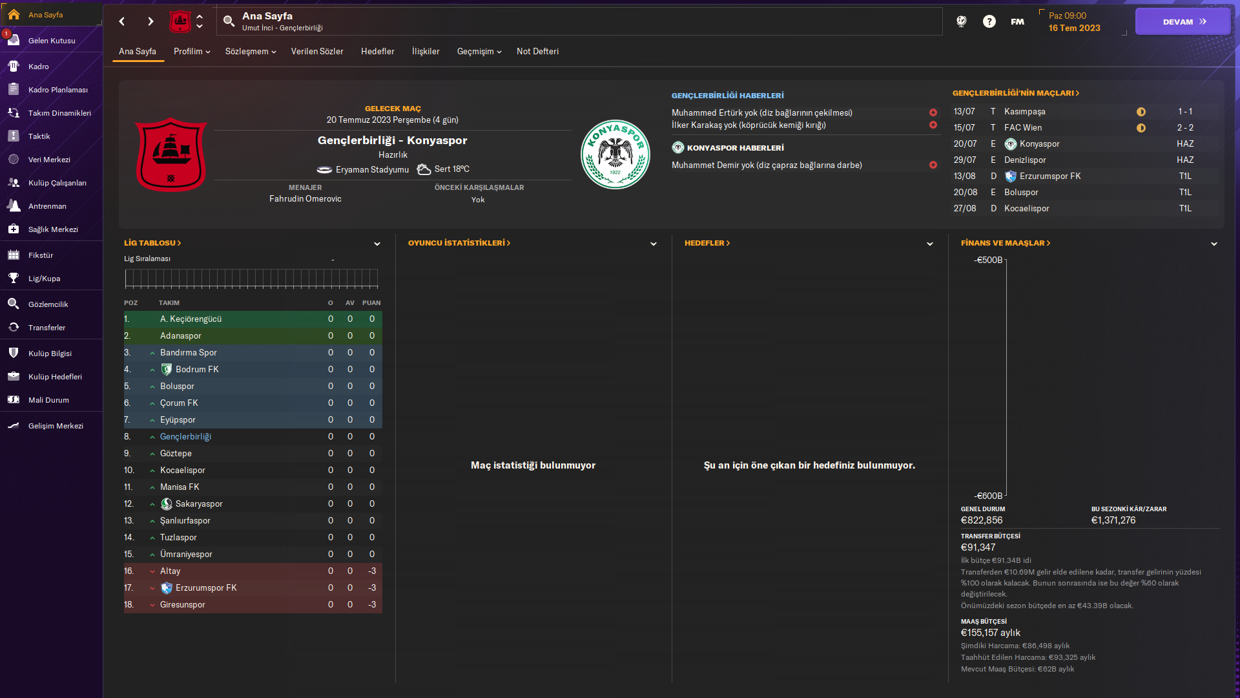Open Kulüp Bilgisi shield icon
Viewport: 1240px width, 698px height.
click(x=14, y=353)
